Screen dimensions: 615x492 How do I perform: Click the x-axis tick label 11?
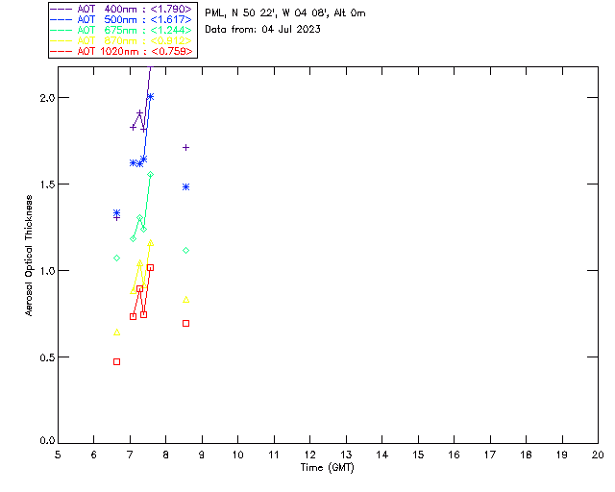(274, 455)
